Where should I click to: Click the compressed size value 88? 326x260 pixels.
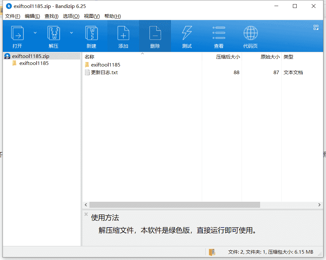pos(237,73)
